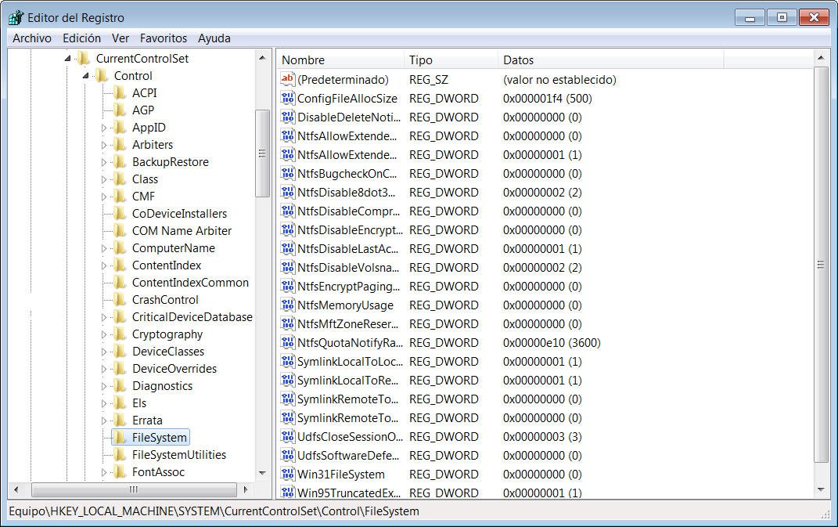
Task: Click the ConfigFileAllocSize DWORD value icon
Action: 287,99
